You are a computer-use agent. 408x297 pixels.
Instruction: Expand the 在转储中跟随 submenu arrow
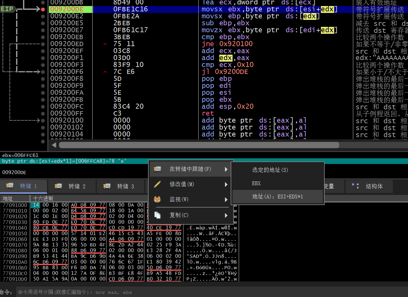(x=226, y=169)
